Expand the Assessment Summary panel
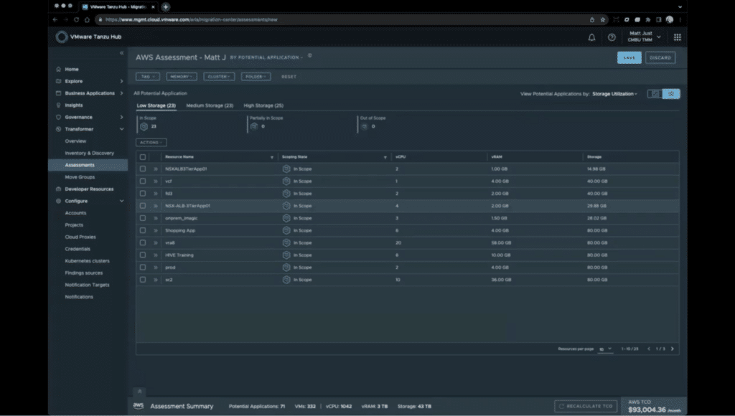The image size is (735, 416). [139, 391]
